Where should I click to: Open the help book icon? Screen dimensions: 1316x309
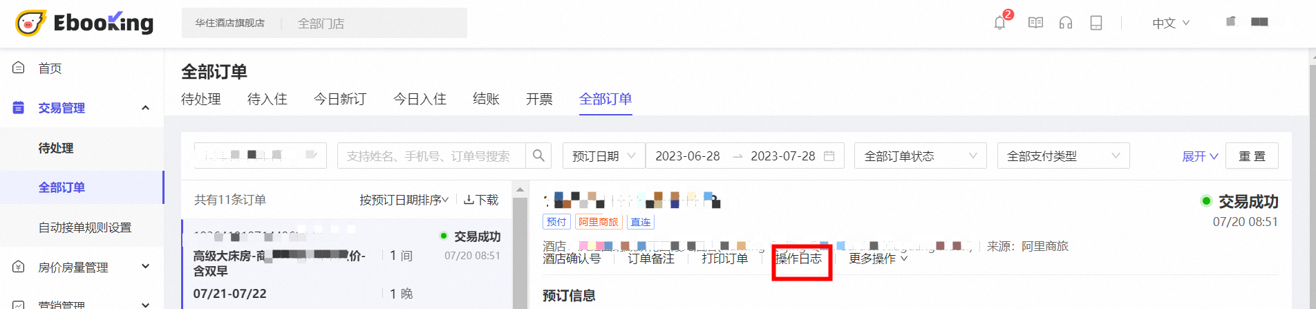point(1035,23)
